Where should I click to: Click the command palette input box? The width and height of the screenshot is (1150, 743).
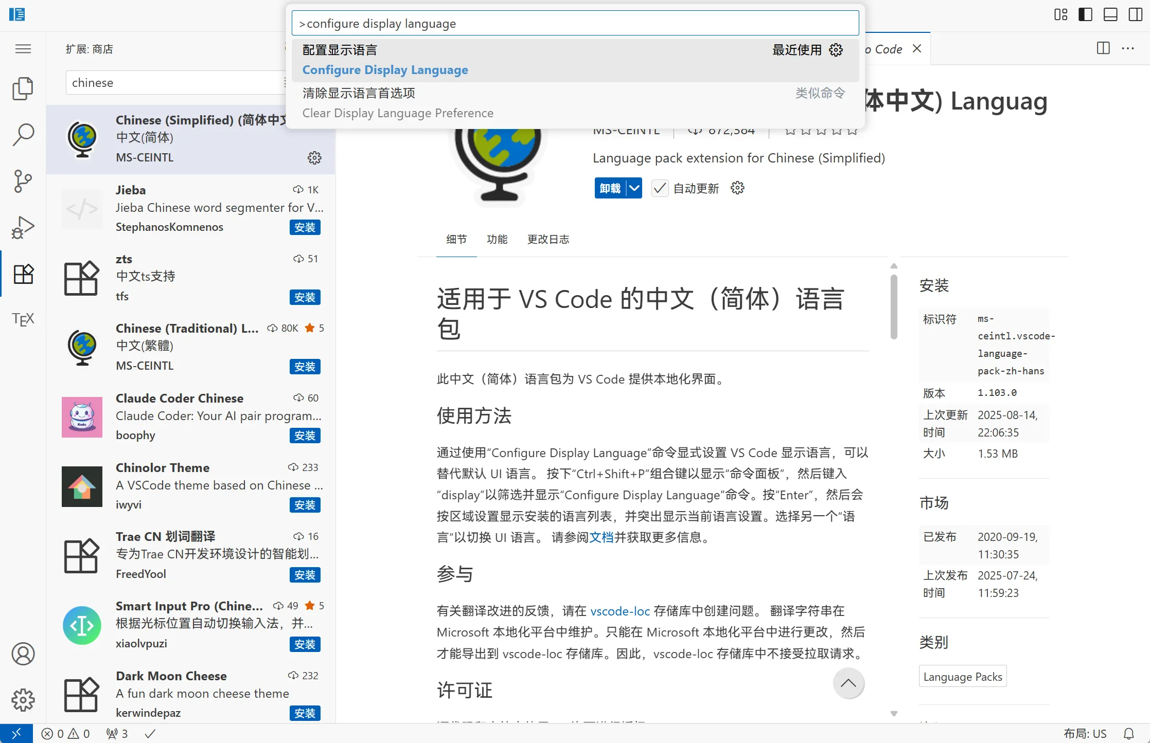tap(575, 24)
